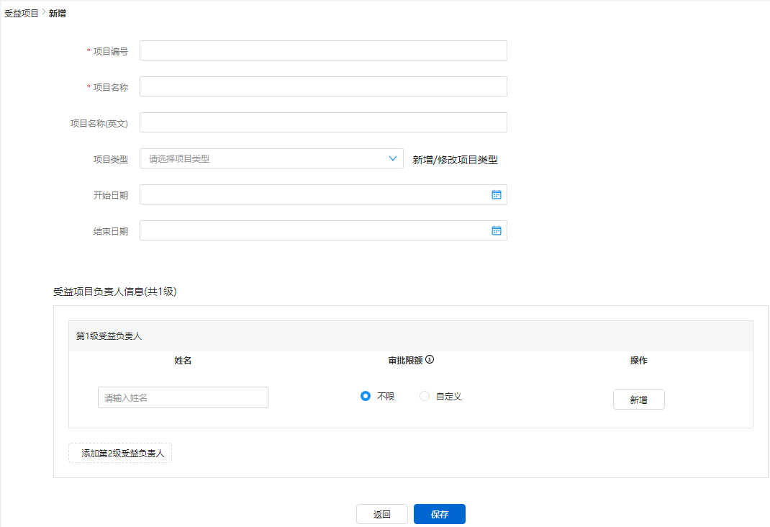This screenshot has width=770, height=527.
Task: Click 受益项目负责人信息(共1级) heading
Action: point(115,292)
